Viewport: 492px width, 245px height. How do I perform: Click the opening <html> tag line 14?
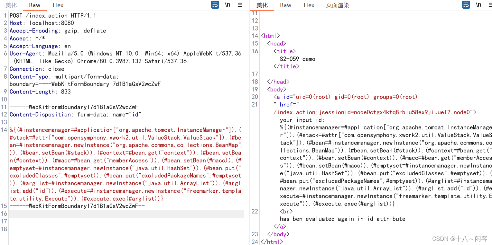[270, 36]
